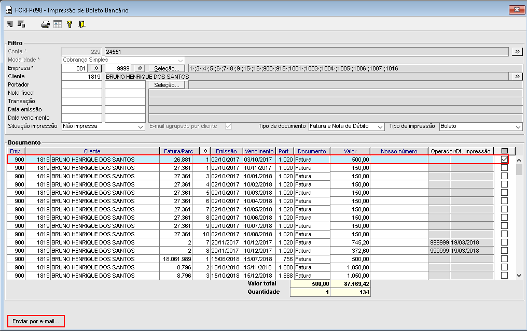527x331 pixels.
Task: Click the total value 87.169,42
Action: [x=351, y=284]
